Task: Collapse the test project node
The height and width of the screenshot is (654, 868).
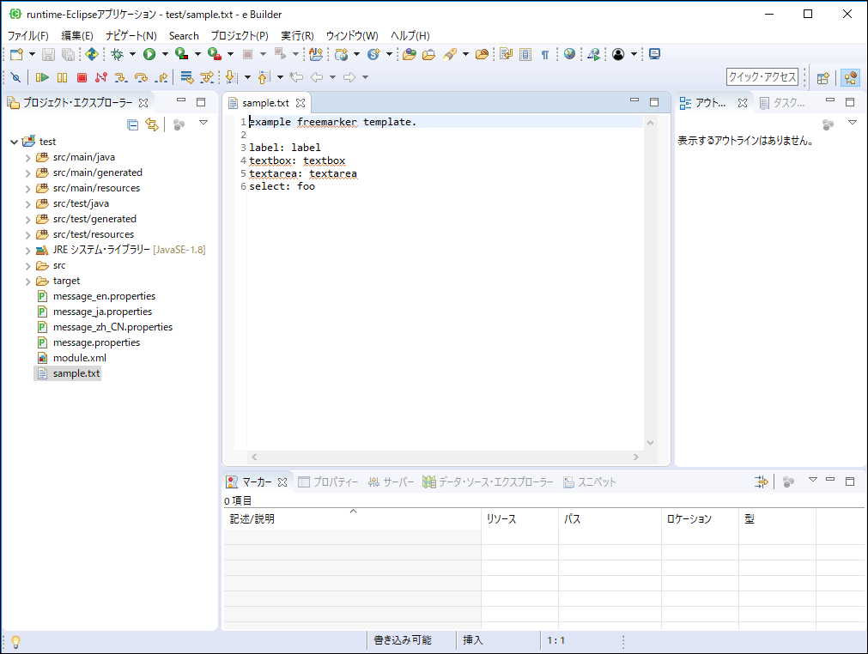Action: pyautogui.click(x=14, y=142)
